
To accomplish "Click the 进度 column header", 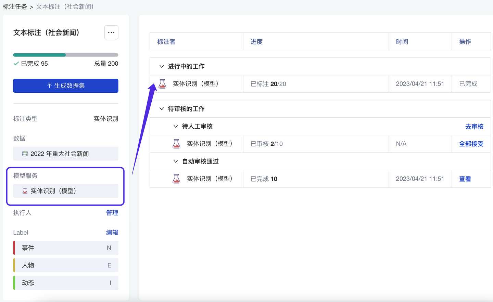I will (256, 41).
